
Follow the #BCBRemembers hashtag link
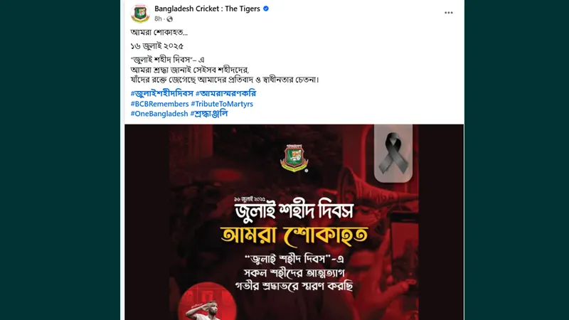tap(159, 104)
